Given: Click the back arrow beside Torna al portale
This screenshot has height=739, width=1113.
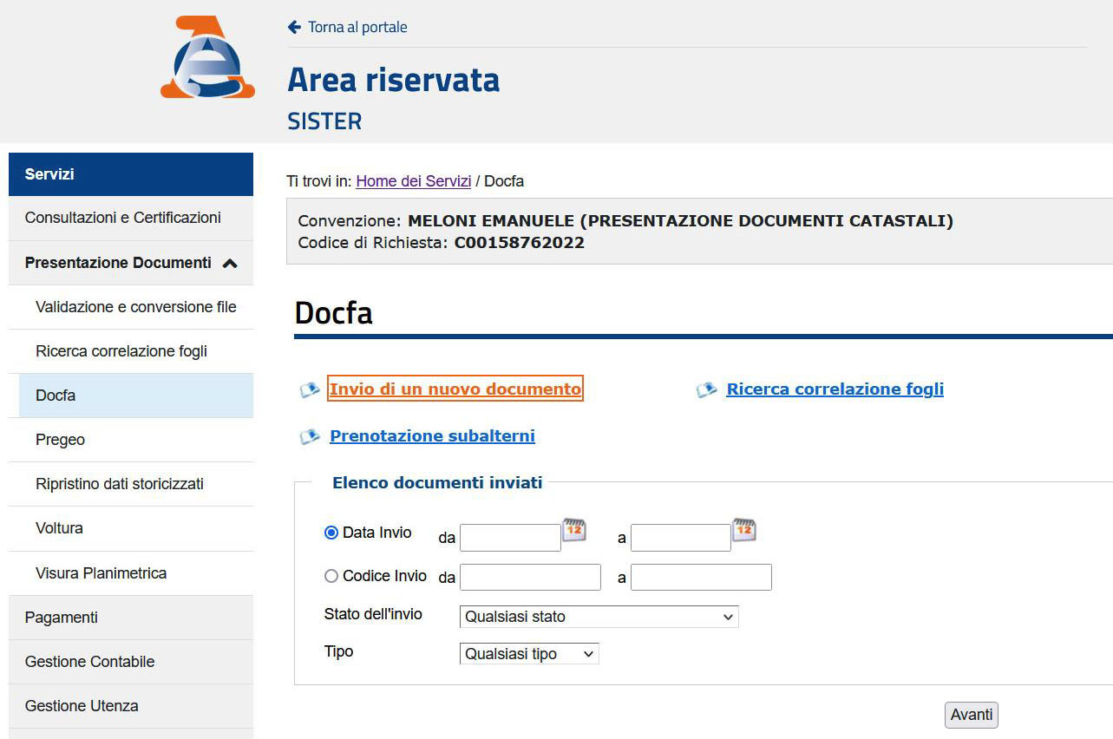Looking at the screenshot, I should [x=294, y=27].
